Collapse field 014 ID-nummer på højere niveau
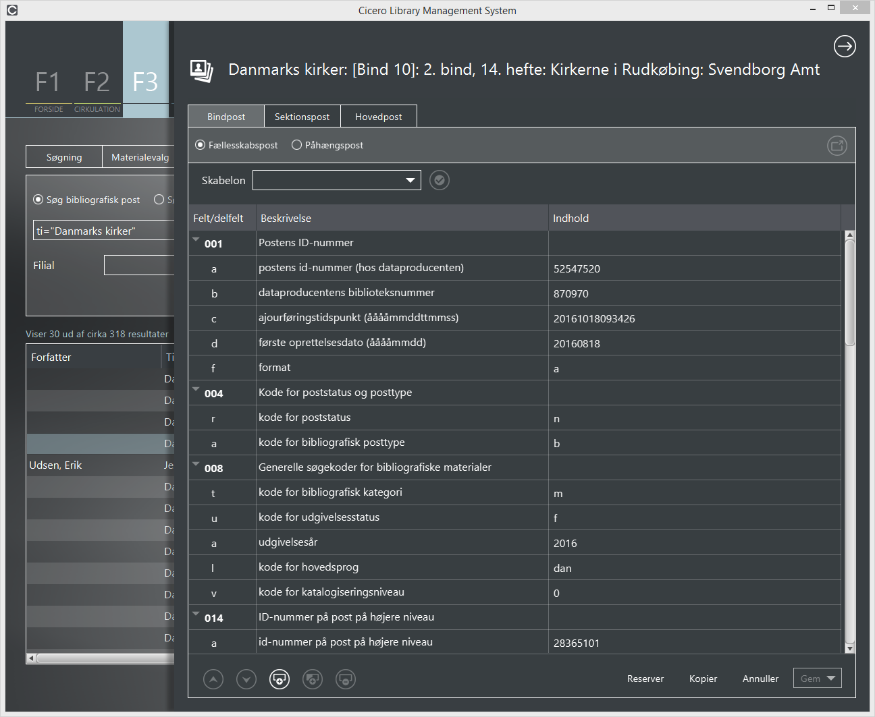The height and width of the screenshot is (717, 875). click(196, 614)
